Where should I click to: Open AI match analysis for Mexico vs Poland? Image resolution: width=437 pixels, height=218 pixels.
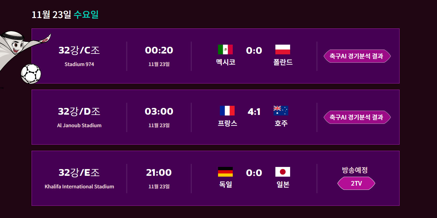[x=357, y=56]
